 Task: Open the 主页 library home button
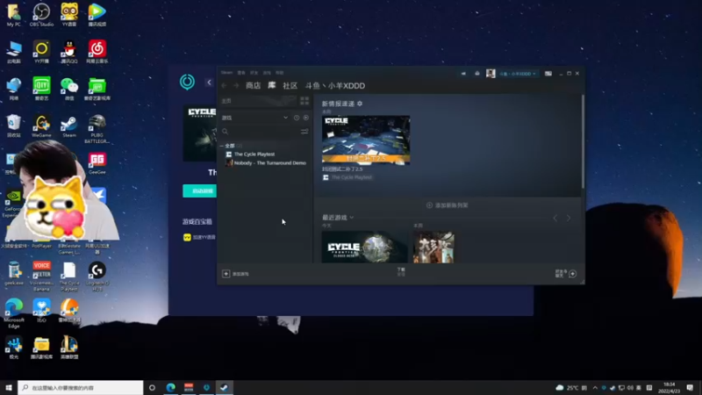[x=259, y=101]
